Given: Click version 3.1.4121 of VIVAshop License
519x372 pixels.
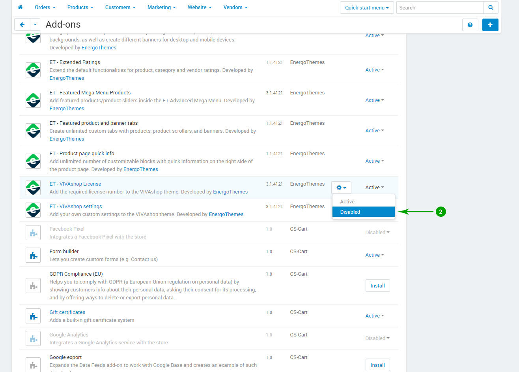Looking at the screenshot, I should pos(274,184).
